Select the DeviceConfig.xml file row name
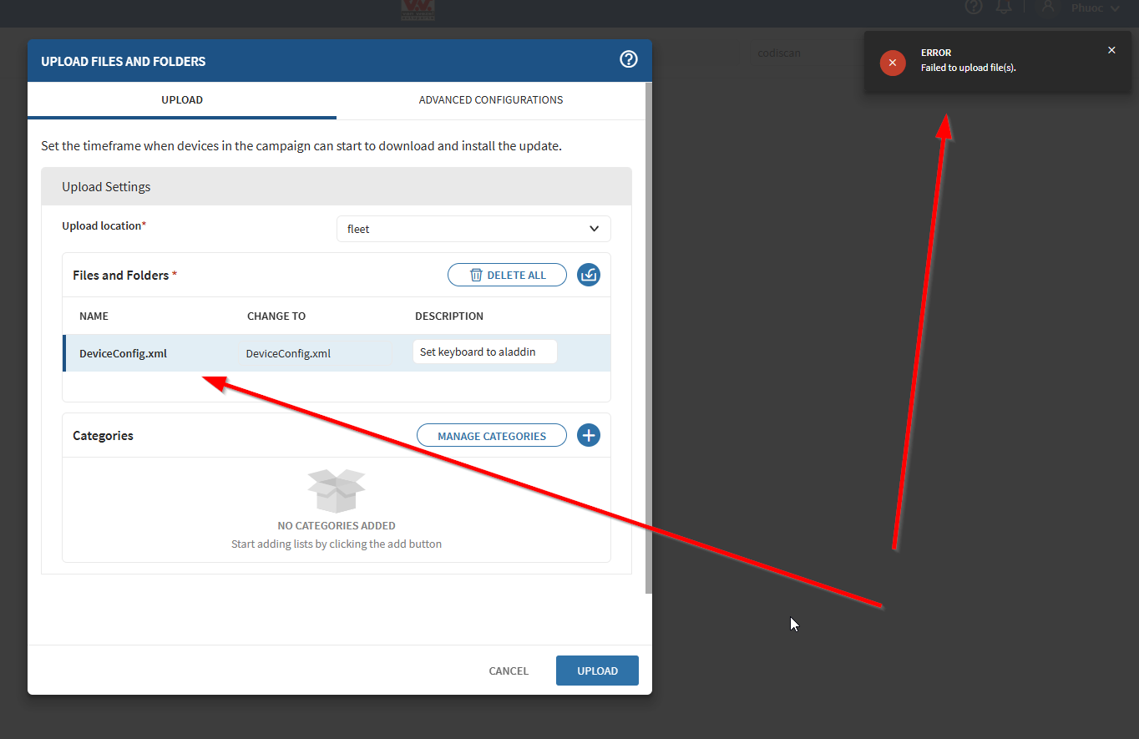 pos(124,353)
